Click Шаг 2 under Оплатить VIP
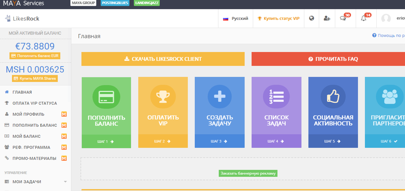Viewport: 405px width, 191px height. pos(163,141)
